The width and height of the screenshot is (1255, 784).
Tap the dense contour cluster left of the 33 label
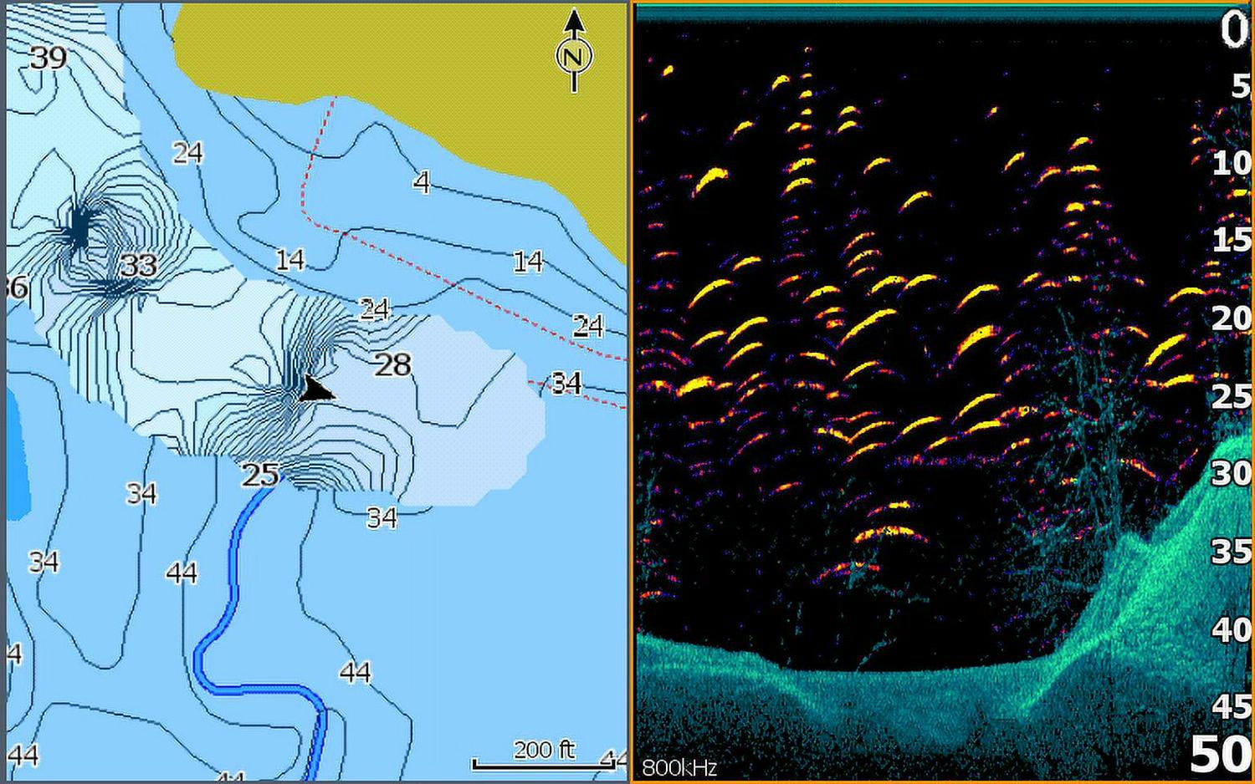point(78,227)
